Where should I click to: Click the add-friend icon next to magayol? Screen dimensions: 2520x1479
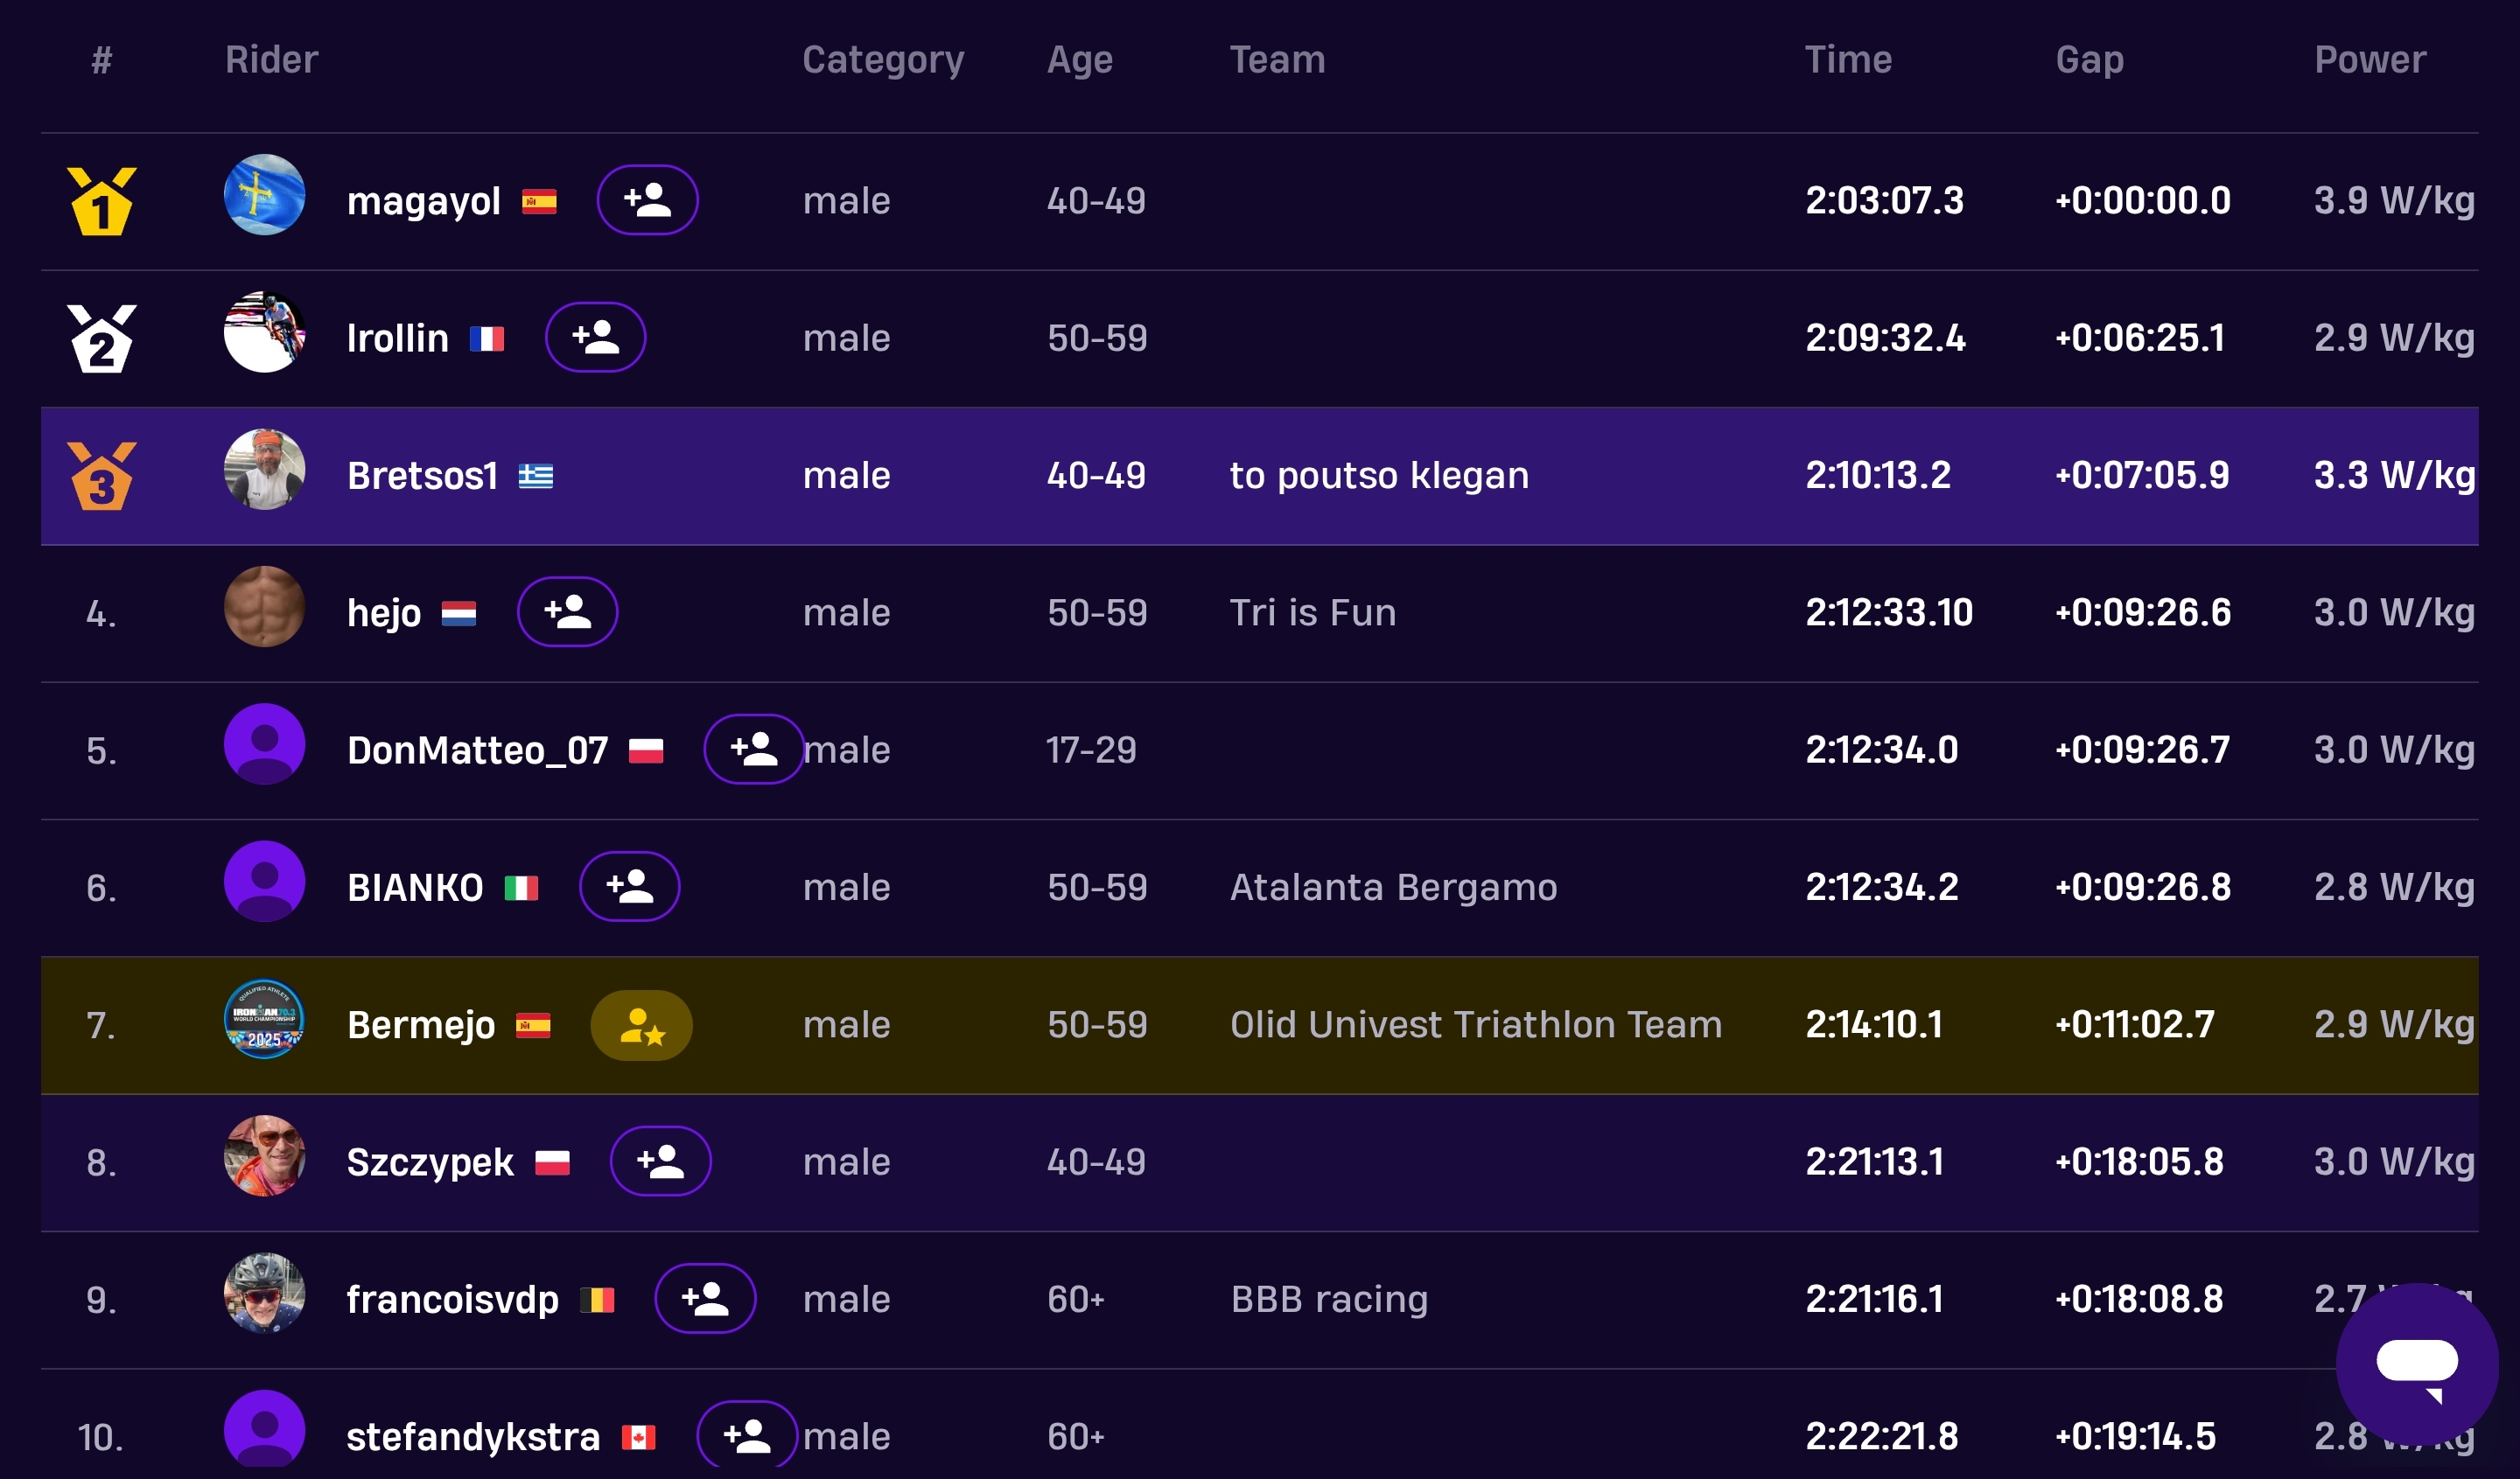click(x=647, y=200)
